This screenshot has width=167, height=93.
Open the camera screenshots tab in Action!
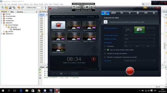point(146,13)
